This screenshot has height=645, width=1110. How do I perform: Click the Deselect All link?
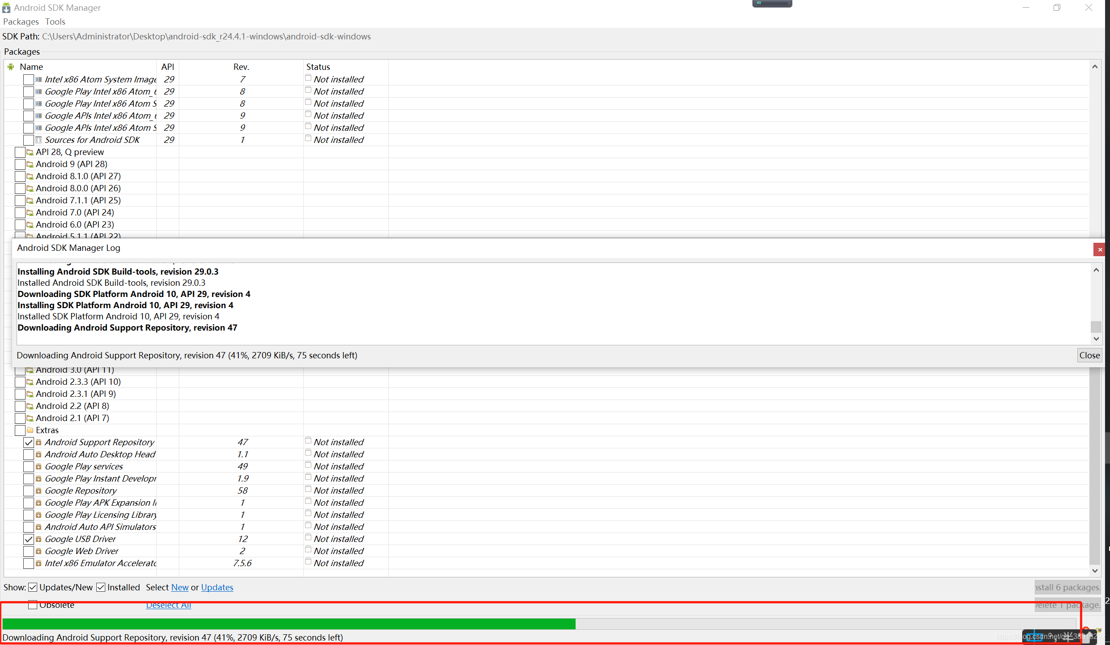point(169,605)
